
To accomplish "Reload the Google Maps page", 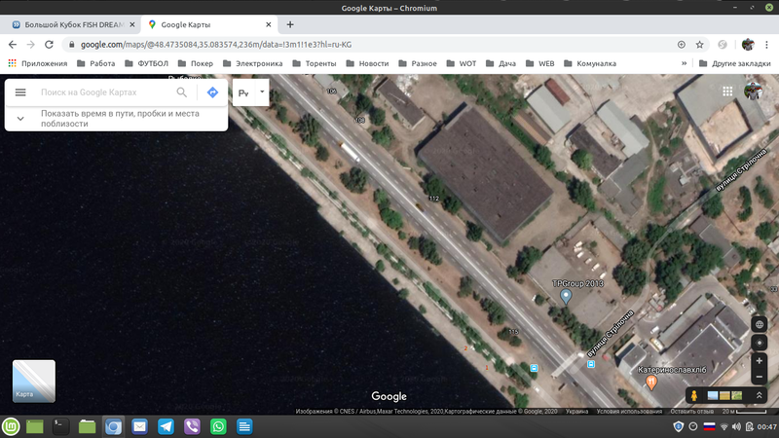I will click(x=49, y=45).
